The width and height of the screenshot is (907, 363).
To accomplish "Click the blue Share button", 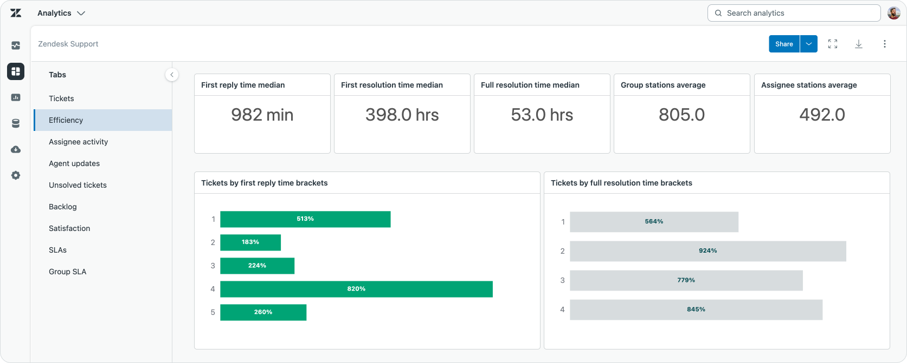I will click(x=784, y=44).
